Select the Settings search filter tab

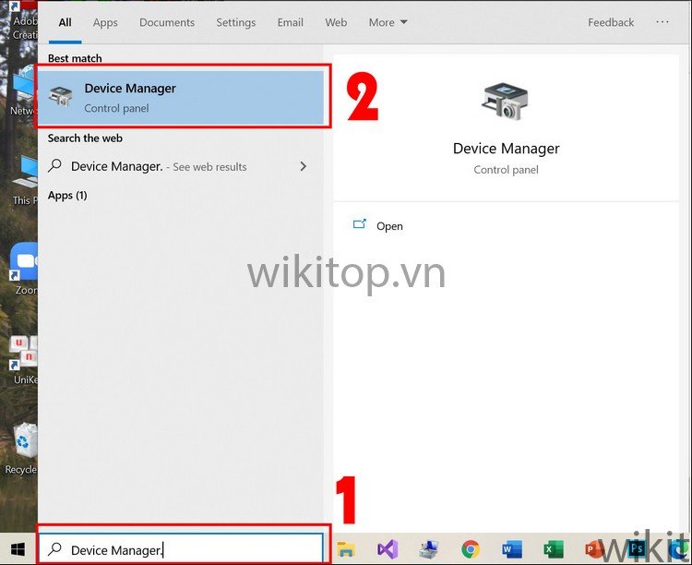pos(236,22)
